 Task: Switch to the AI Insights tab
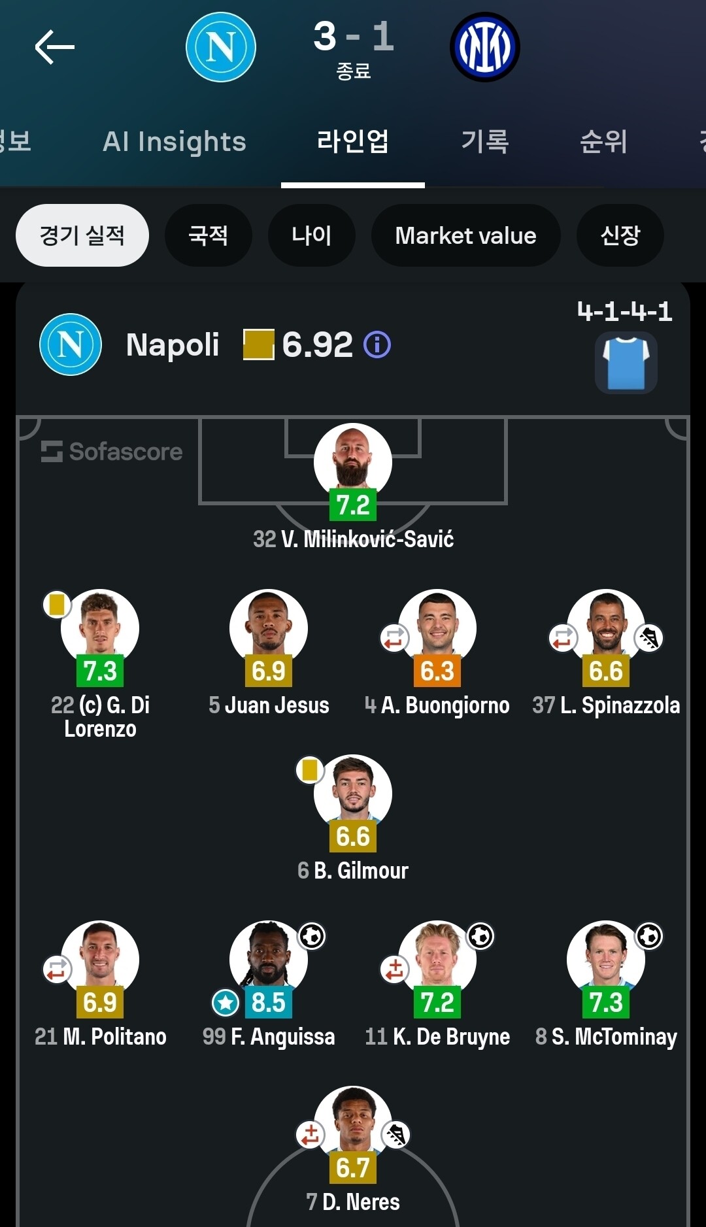click(x=175, y=141)
